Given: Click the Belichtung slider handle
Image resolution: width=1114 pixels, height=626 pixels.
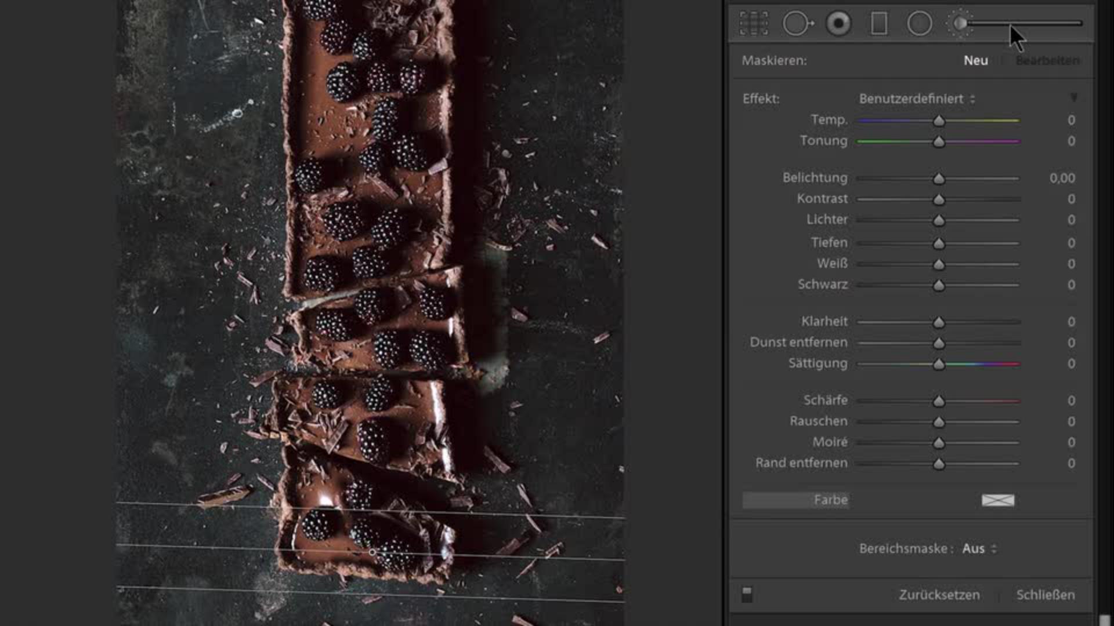Looking at the screenshot, I should 939,179.
